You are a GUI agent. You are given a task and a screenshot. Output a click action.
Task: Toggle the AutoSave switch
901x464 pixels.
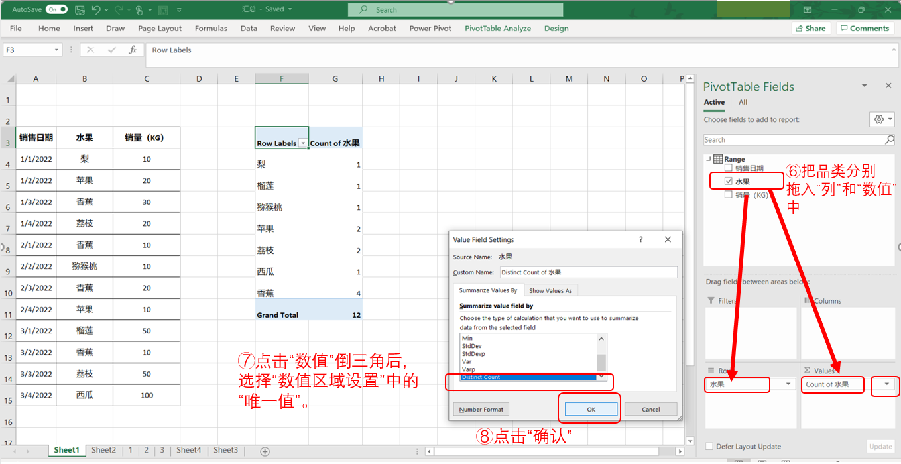tap(56, 10)
